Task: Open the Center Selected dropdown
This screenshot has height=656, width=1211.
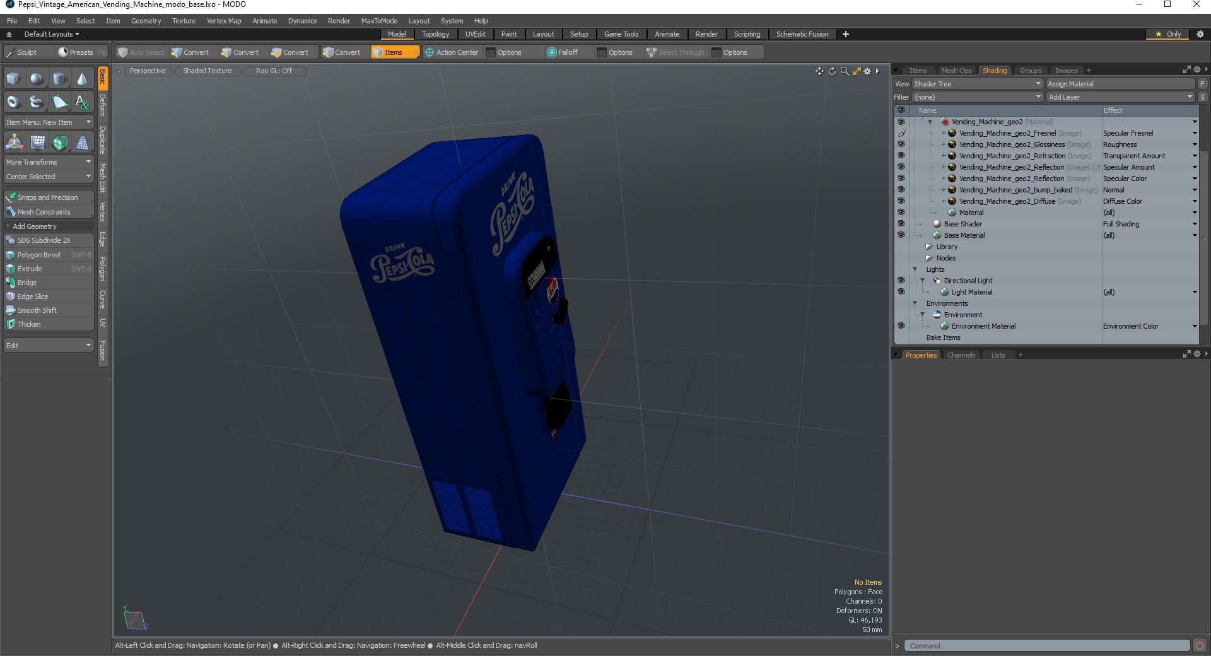Action: point(49,177)
